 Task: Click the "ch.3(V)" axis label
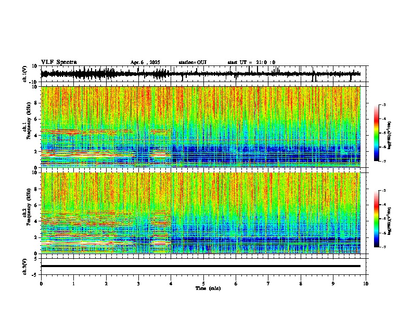pos(25,267)
